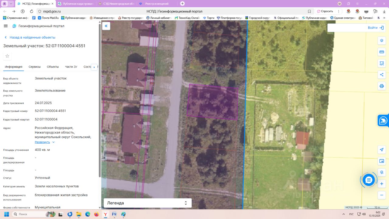Switch to СЭД Нижегородская browser tab
This screenshot has width=389, height=219.
(117, 4)
